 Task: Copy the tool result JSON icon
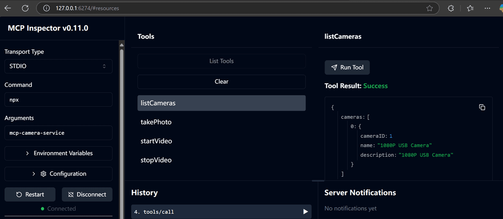pyautogui.click(x=482, y=108)
